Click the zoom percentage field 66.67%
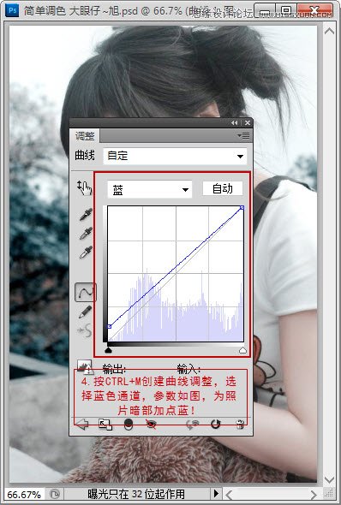The height and width of the screenshot is (505, 341). (24, 495)
